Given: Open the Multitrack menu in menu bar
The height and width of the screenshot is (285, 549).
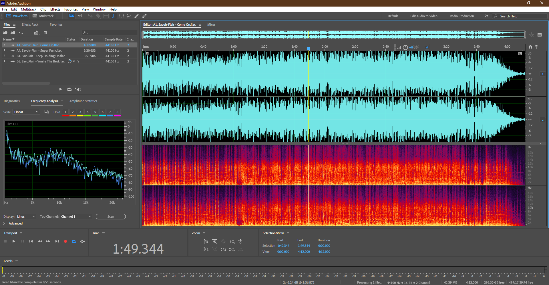Looking at the screenshot, I should (29, 9).
